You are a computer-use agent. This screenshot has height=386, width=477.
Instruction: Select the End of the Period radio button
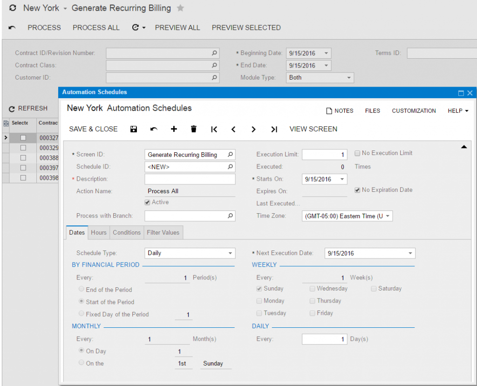pos(82,289)
